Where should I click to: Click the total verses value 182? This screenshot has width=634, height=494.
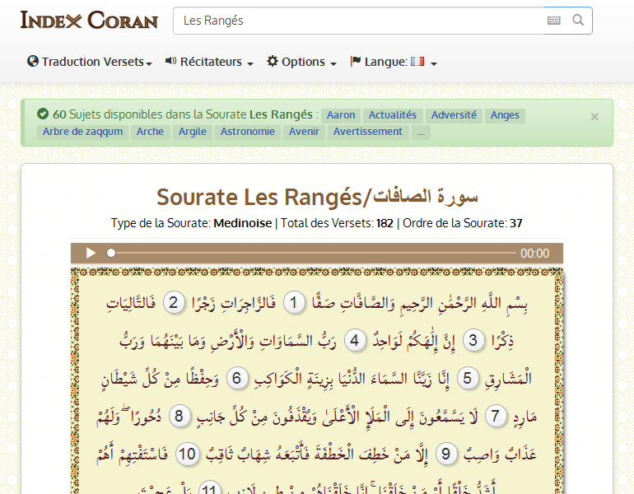[x=385, y=223]
